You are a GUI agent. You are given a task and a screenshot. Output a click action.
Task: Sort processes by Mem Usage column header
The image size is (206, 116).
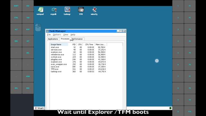pyautogui.click(x=101, y=44)
